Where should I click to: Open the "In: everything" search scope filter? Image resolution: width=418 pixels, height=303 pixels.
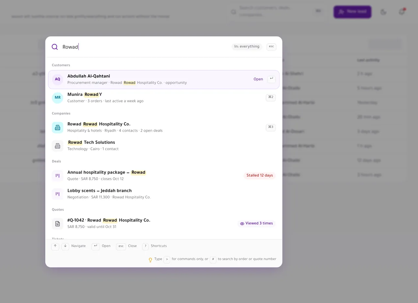point(247,47)
